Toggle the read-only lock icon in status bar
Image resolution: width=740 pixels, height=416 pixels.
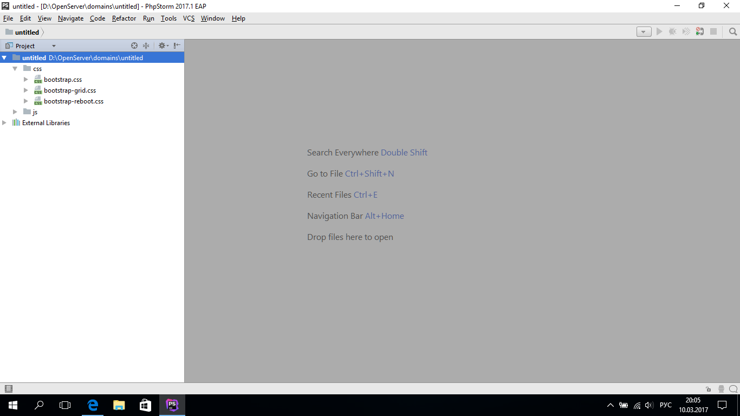coord(709,389)
